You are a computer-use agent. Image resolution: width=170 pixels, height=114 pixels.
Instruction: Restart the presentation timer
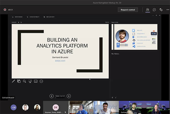[21, 22]
